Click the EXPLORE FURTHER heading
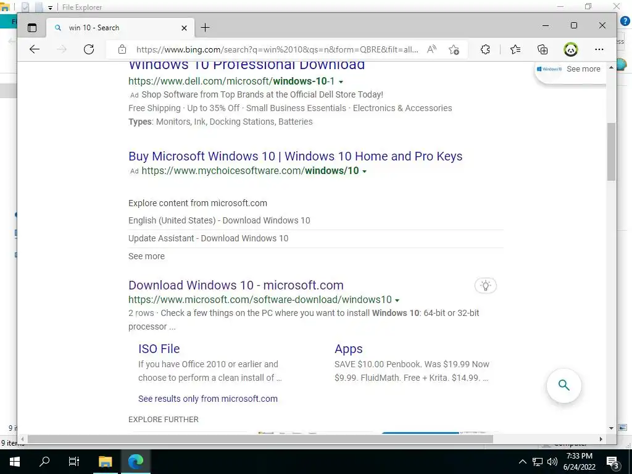This screenshot has width=632, height=474. coord(163,420)
